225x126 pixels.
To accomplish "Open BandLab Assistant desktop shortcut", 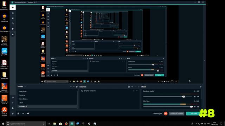I will pyautogui.click(x=4, y=112).
